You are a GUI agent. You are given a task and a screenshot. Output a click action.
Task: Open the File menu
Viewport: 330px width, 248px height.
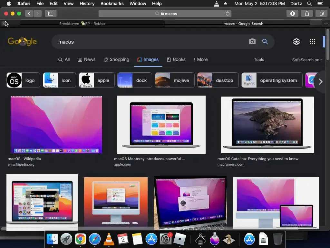click(40, 4)
